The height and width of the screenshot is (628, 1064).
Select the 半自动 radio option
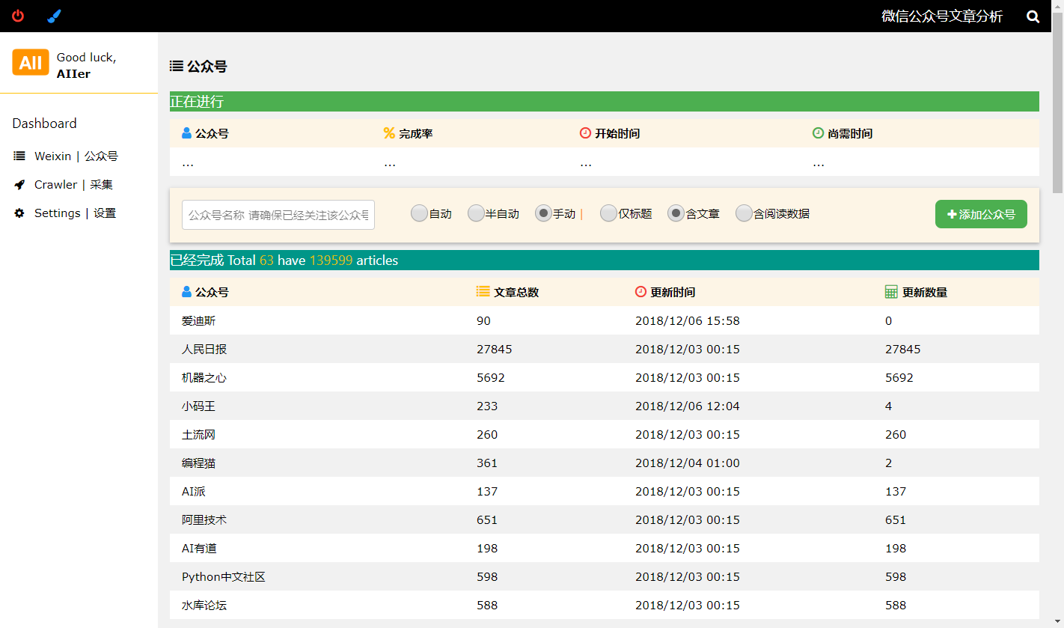[476, 213]
